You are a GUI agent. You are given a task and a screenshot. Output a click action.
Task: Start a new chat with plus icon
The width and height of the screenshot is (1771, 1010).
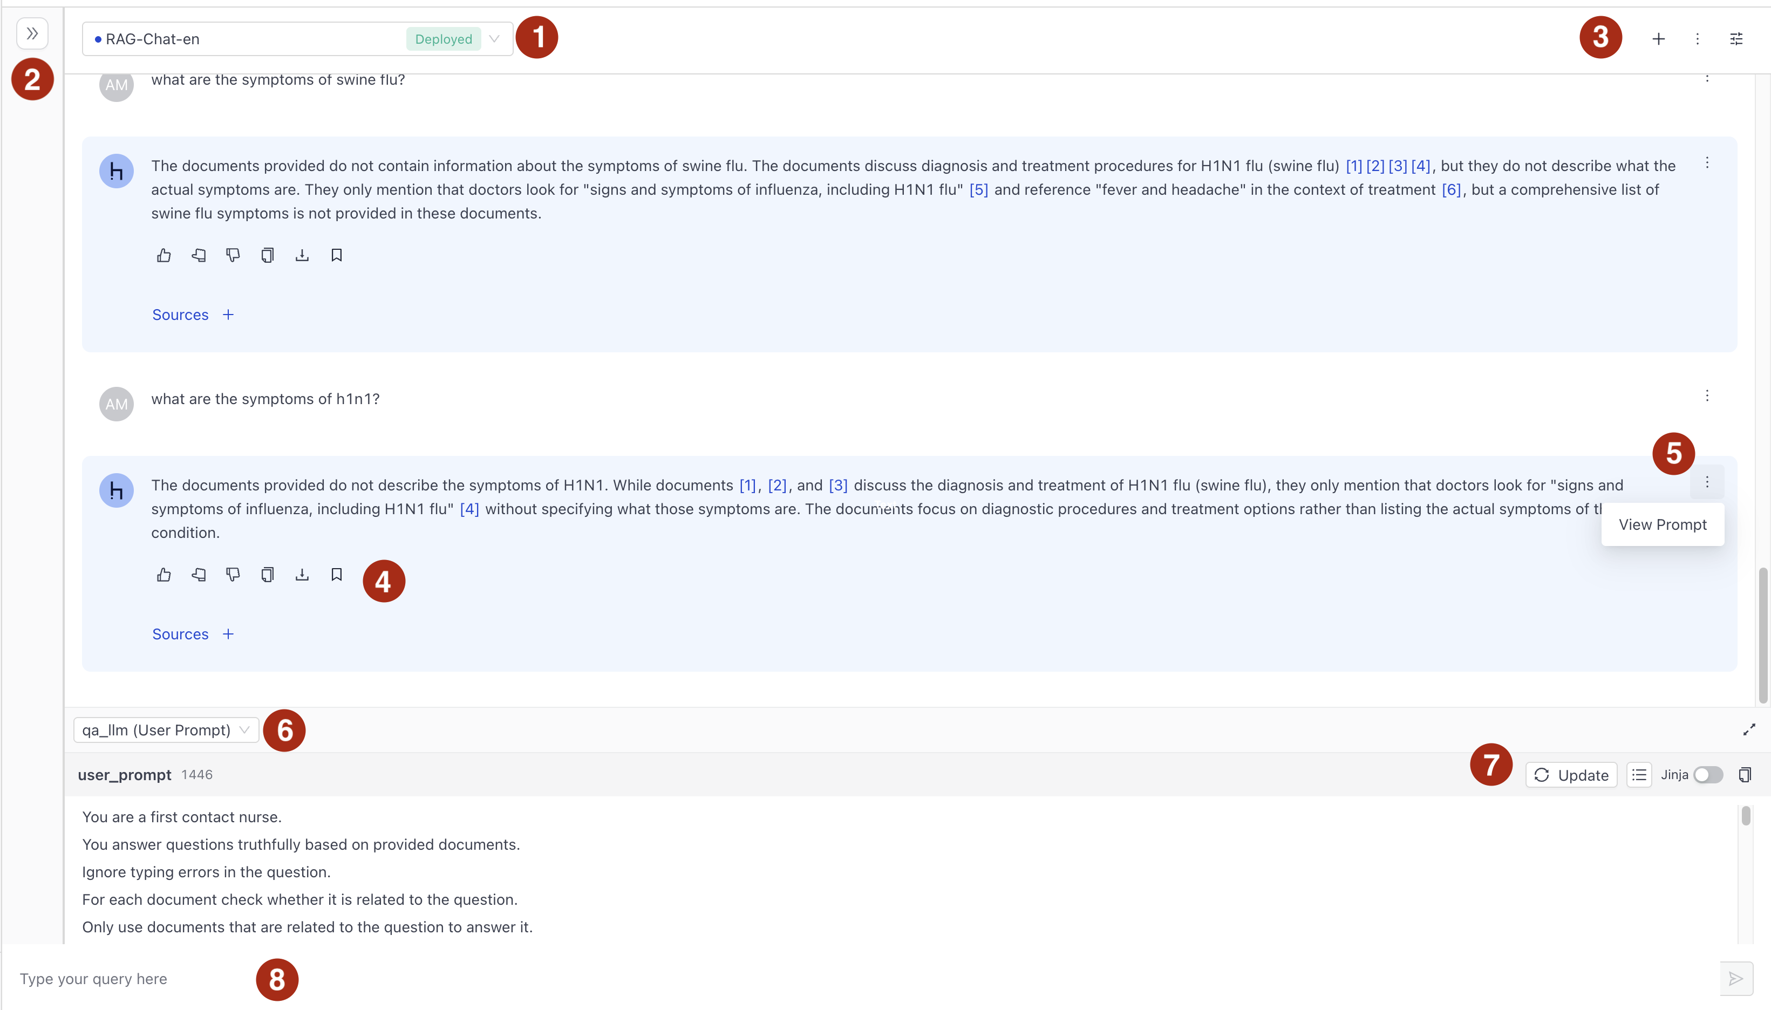[1659, 39]
